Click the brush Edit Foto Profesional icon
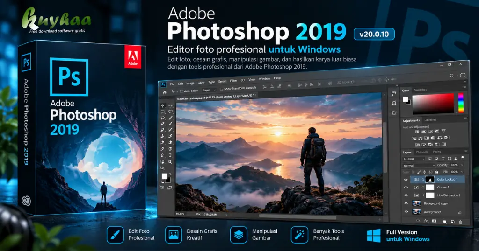The width and height of the screenshot is (479, 251). 115,235
